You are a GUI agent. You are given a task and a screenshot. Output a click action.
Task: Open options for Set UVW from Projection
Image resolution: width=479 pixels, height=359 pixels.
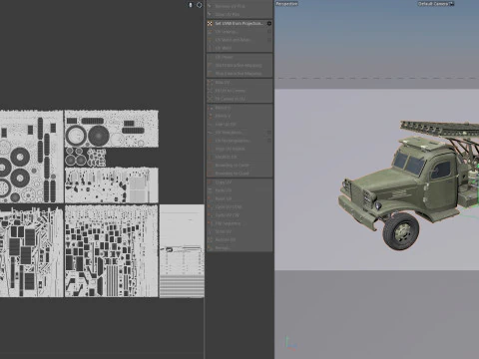[x=269, y=24]
